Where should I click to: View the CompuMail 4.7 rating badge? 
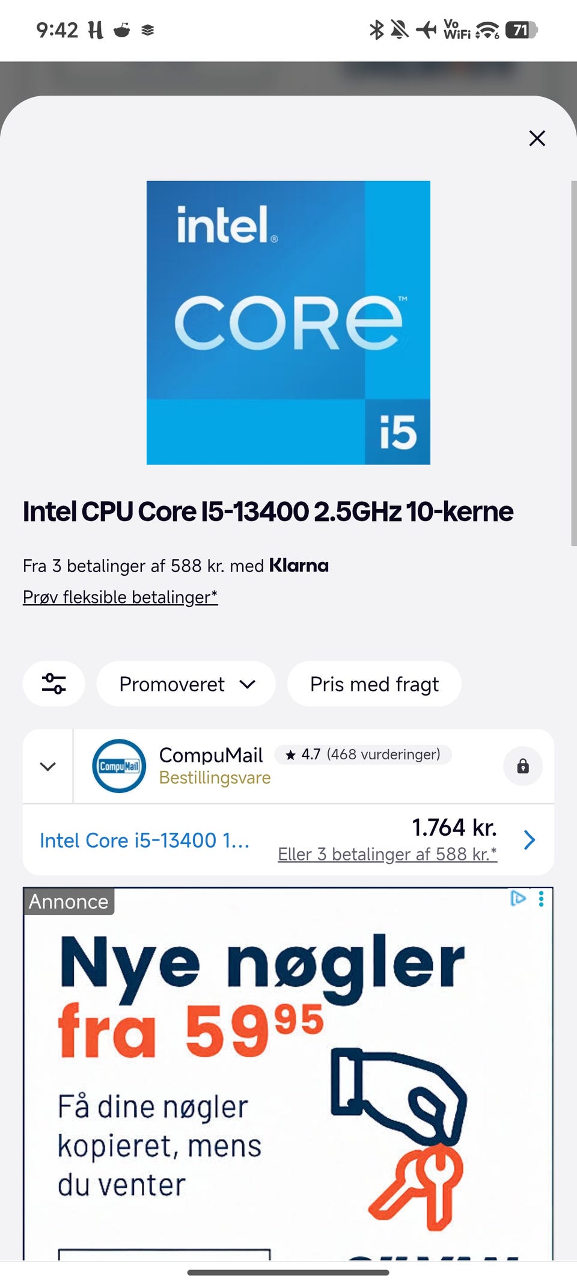[363, 755]
